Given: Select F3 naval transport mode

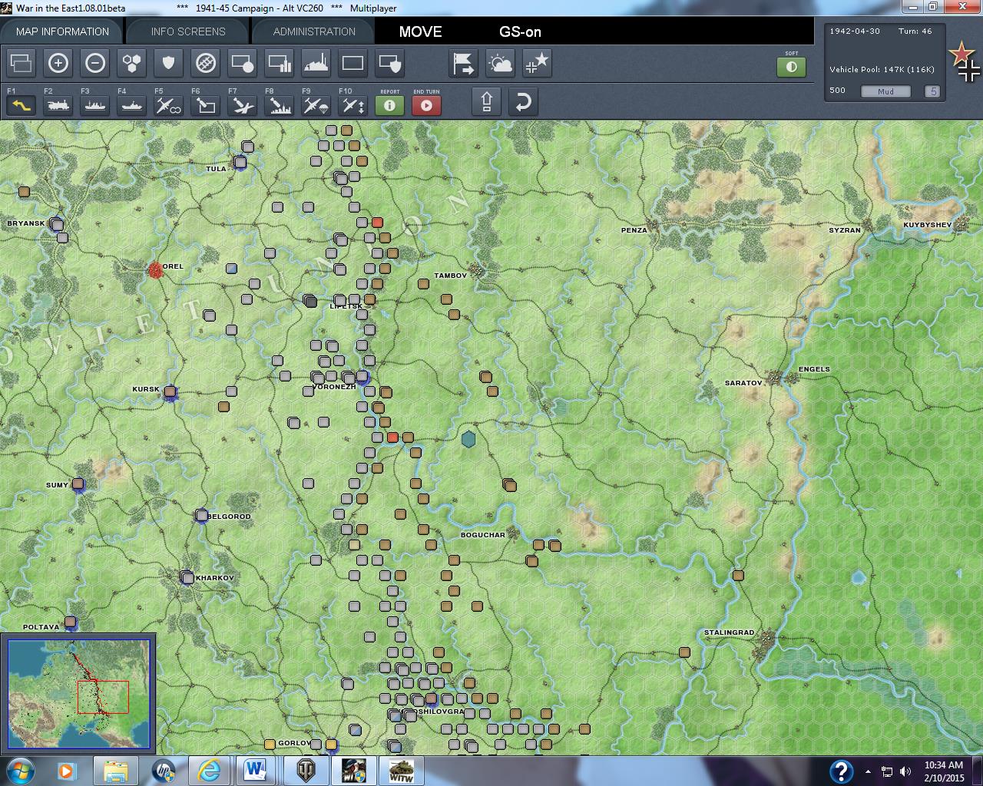Looking at the screenshot, I should pyautogui.click(x=95, y=104).
